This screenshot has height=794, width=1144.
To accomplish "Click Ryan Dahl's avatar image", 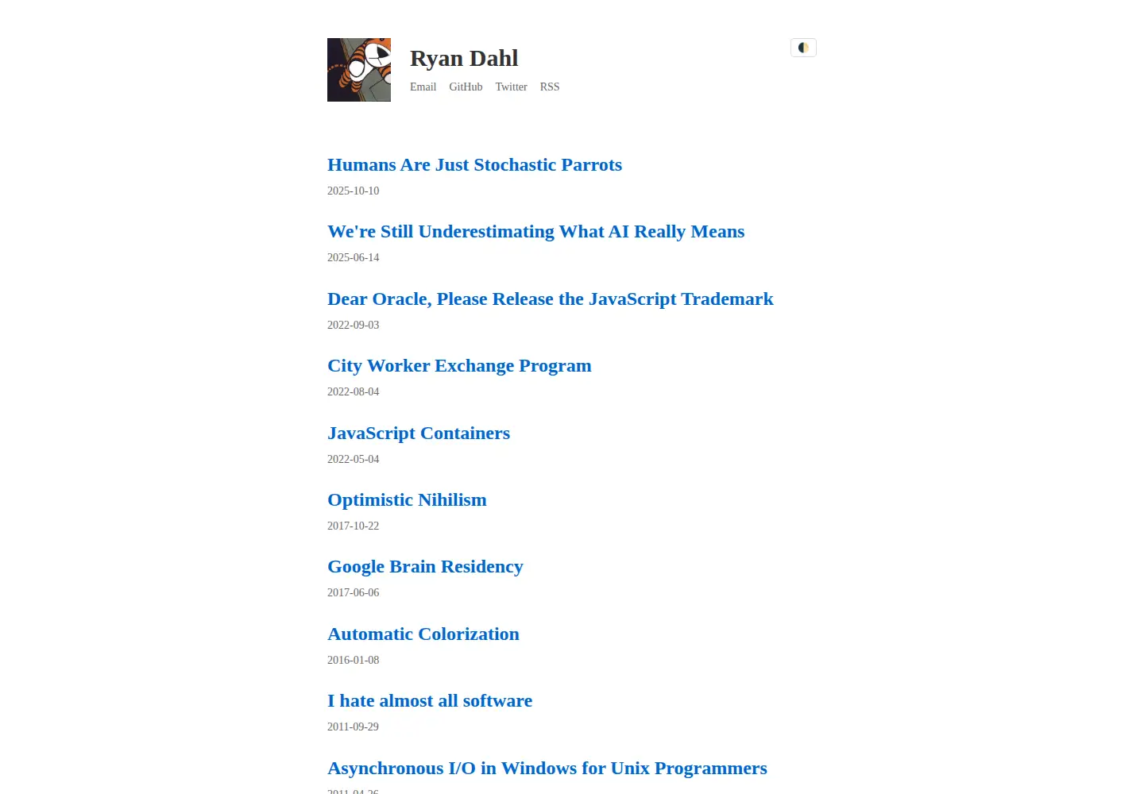I will (x=359, y=70).
